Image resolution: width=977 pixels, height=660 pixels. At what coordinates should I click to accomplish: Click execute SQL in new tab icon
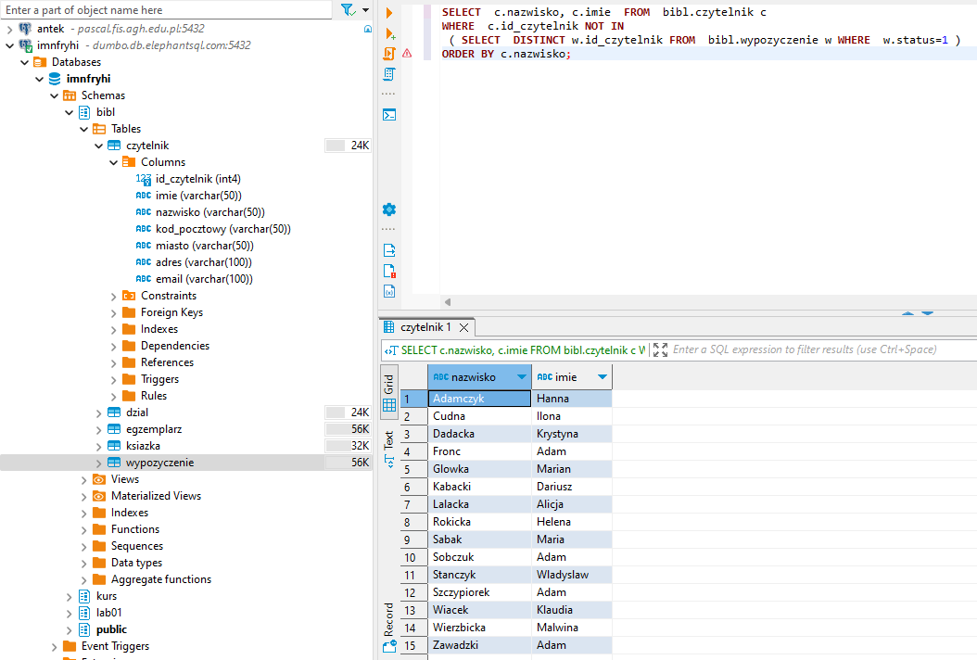tap(390, 33)
